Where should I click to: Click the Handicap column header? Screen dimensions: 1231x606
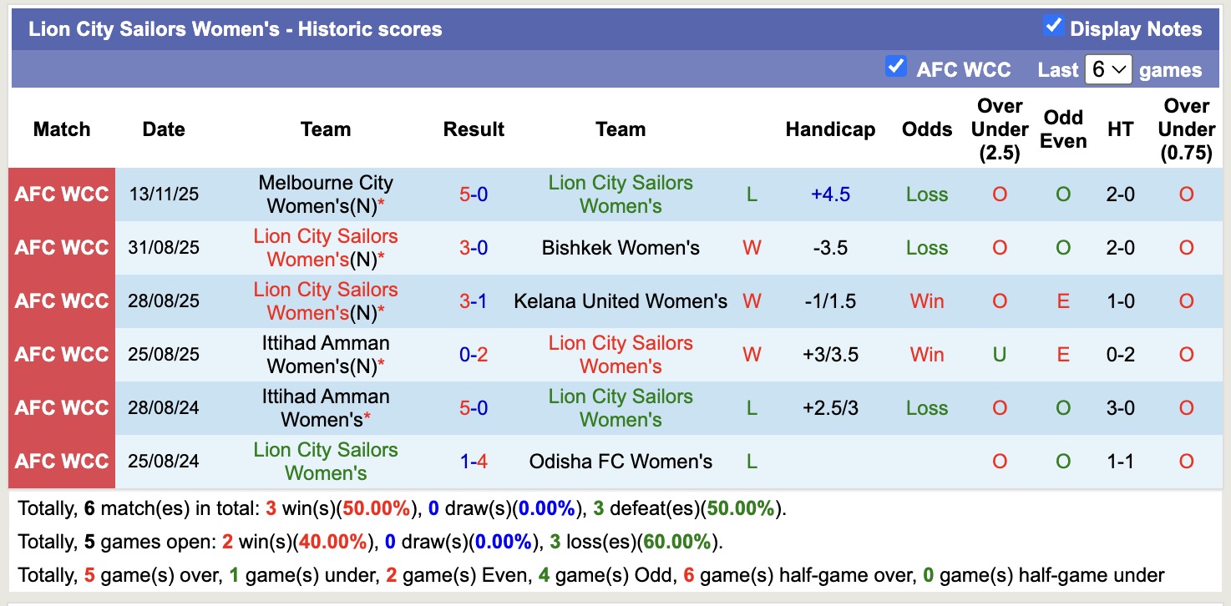click(830, 129)
